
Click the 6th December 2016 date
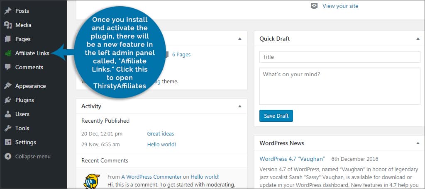(354, 159)
